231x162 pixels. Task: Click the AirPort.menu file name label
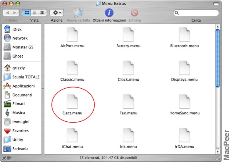click(x=72, y=46)
